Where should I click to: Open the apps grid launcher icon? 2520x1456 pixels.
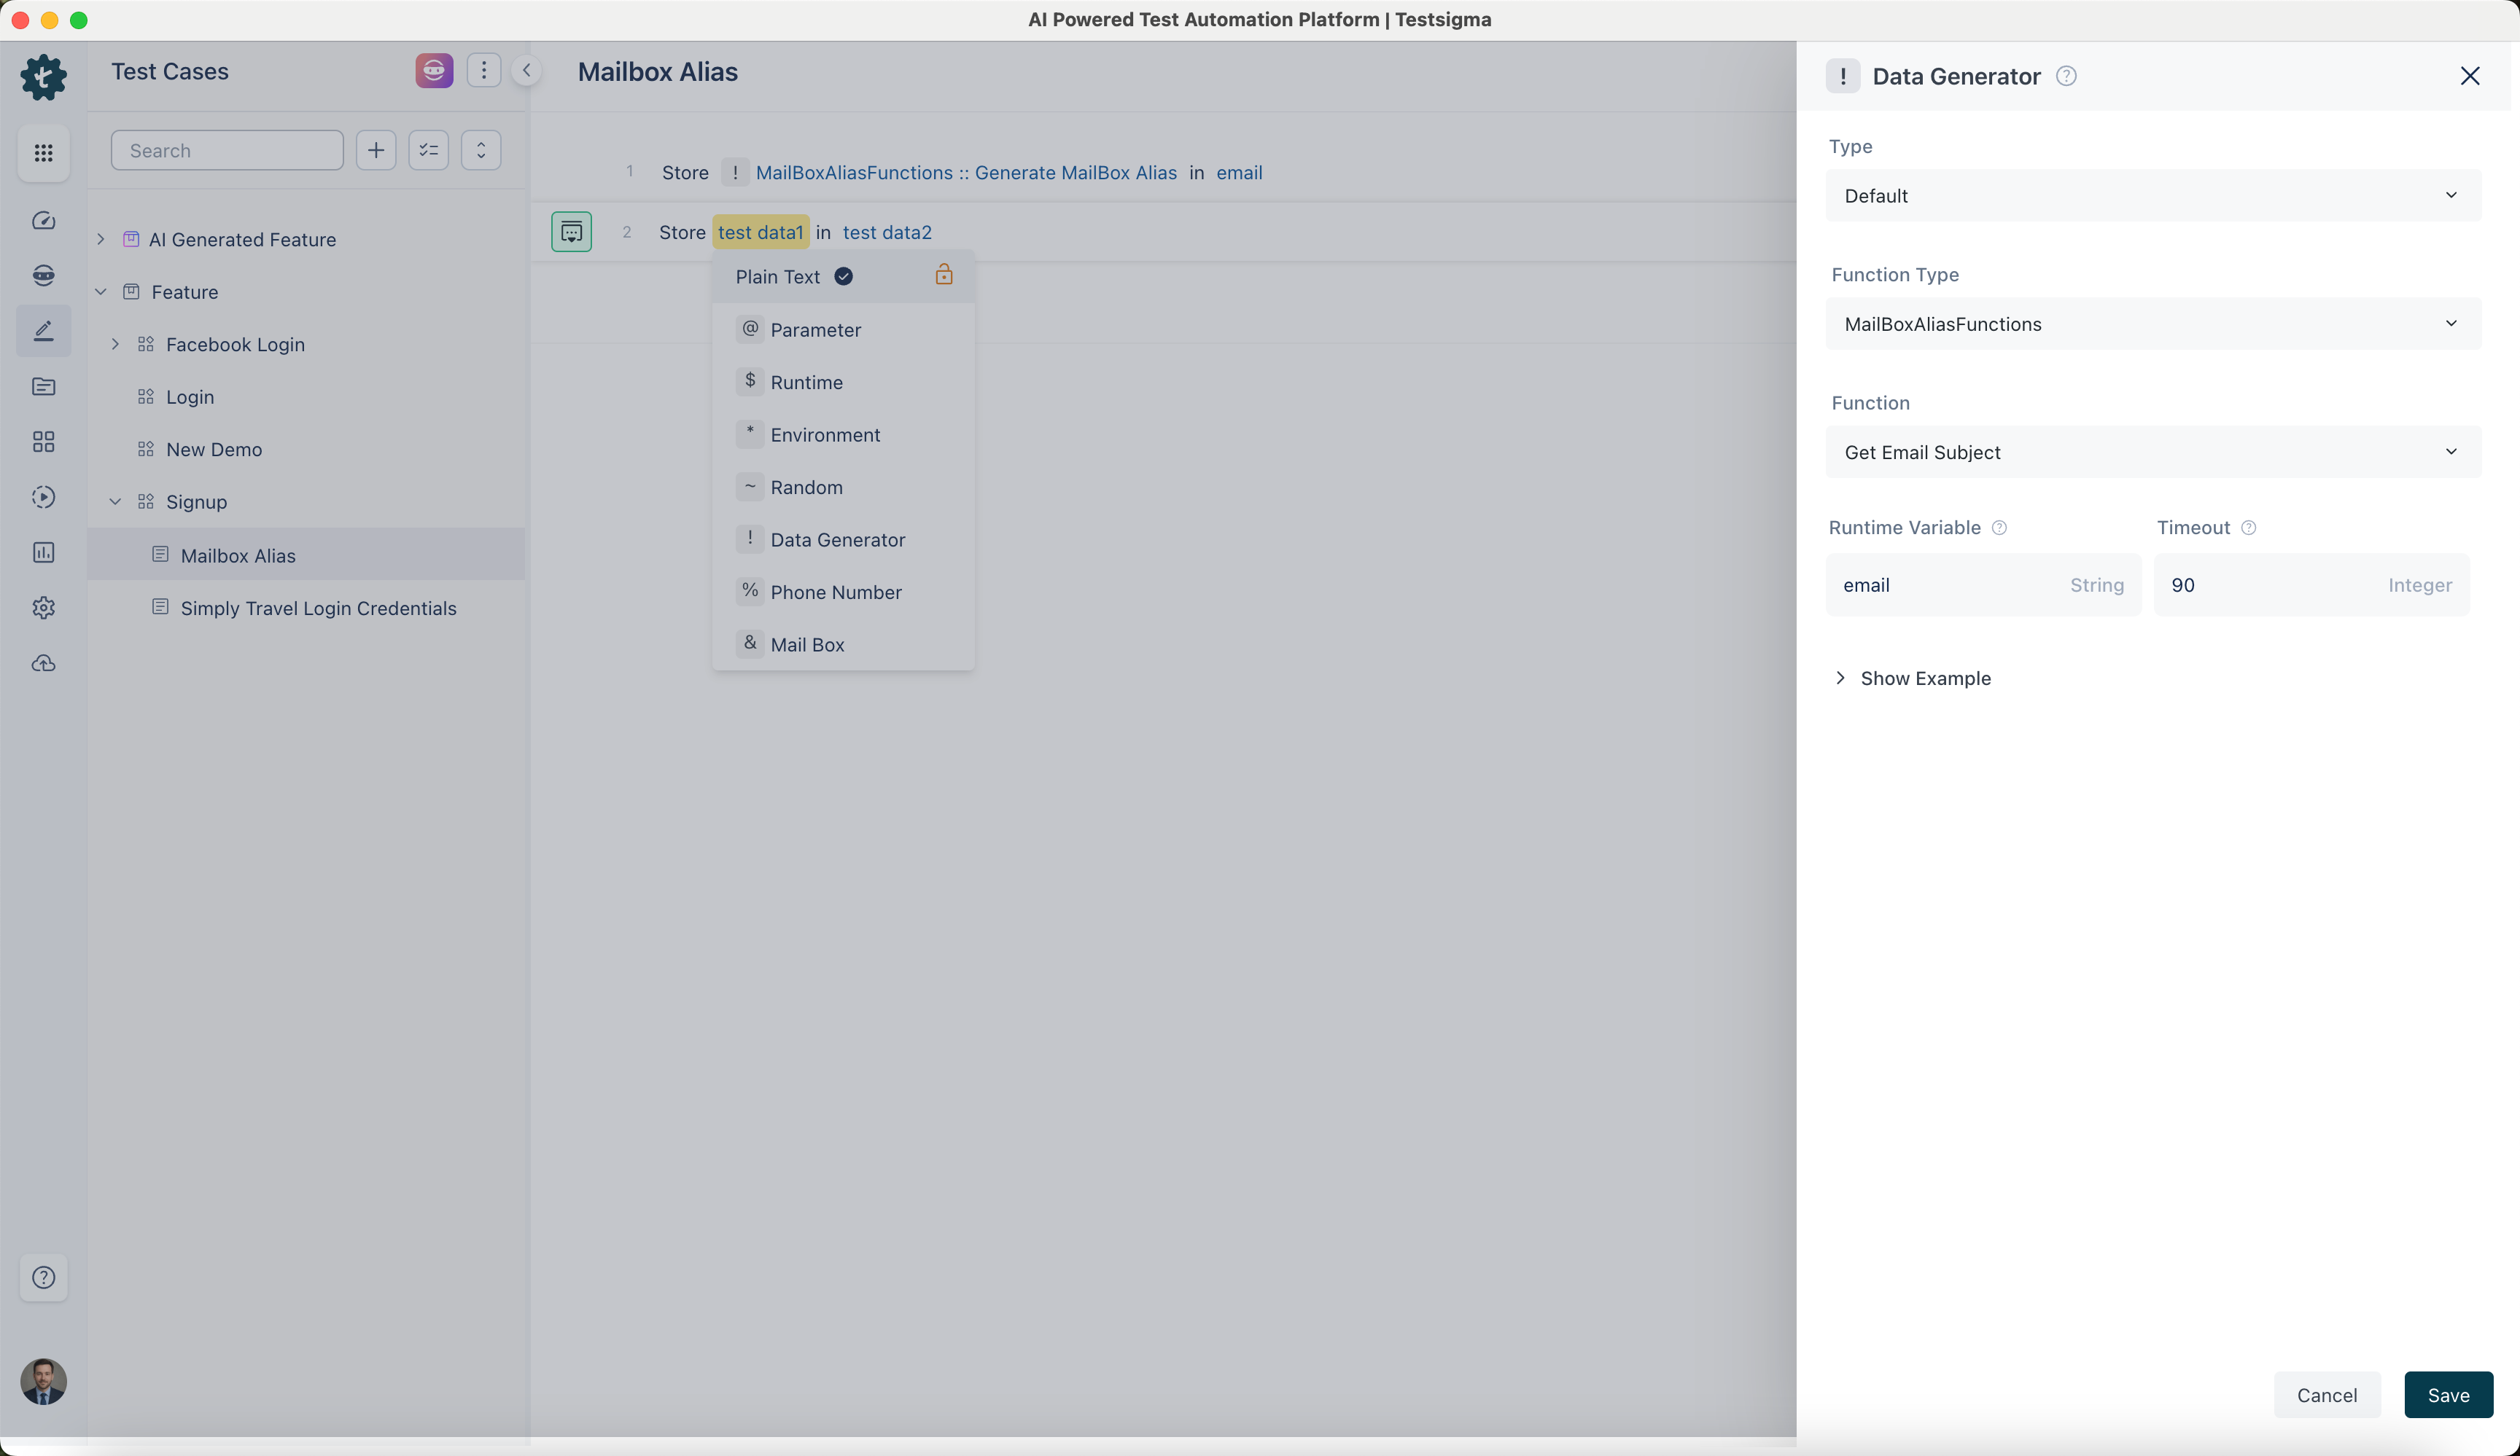point(43,153)
